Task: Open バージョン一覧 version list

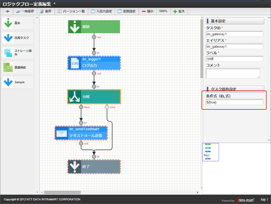Action: (x=71, y=11)
